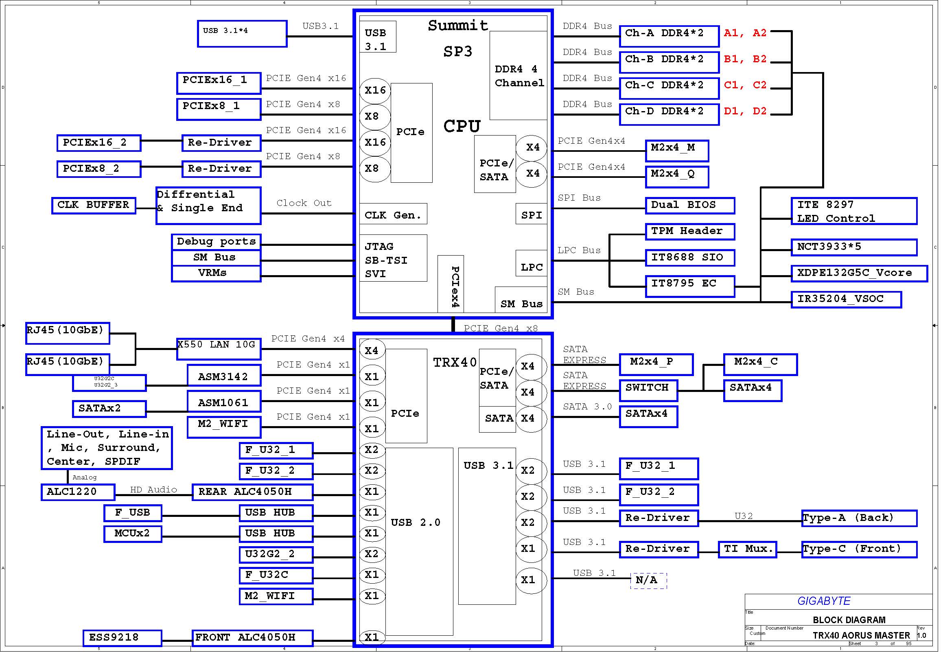943x652 pixels.
Task: Select the ASM3142 block
Action: coord(224,375)
